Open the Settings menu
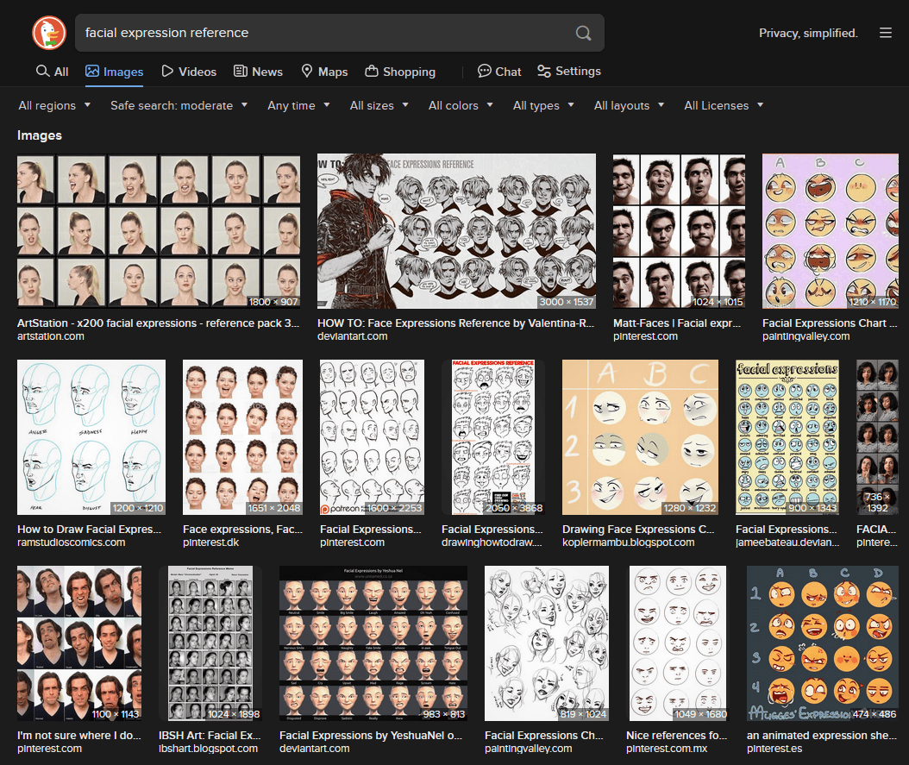 (x=568, y=72)
